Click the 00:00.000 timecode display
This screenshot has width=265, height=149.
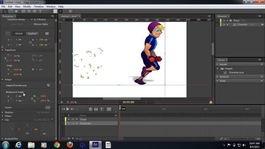pyautogui.click(x=129, y=102)
